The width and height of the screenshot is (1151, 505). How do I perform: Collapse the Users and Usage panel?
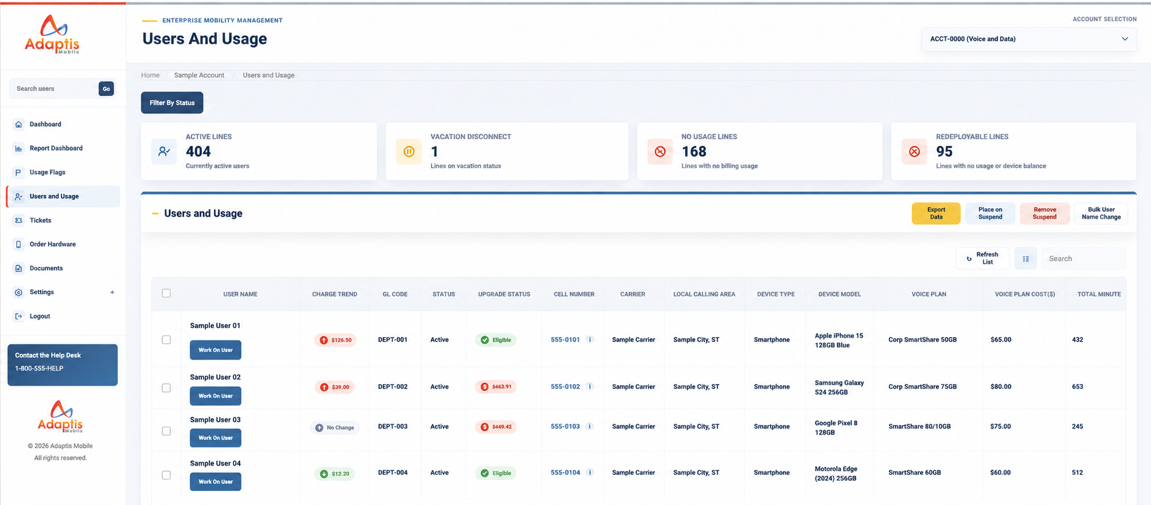[155, 213]
